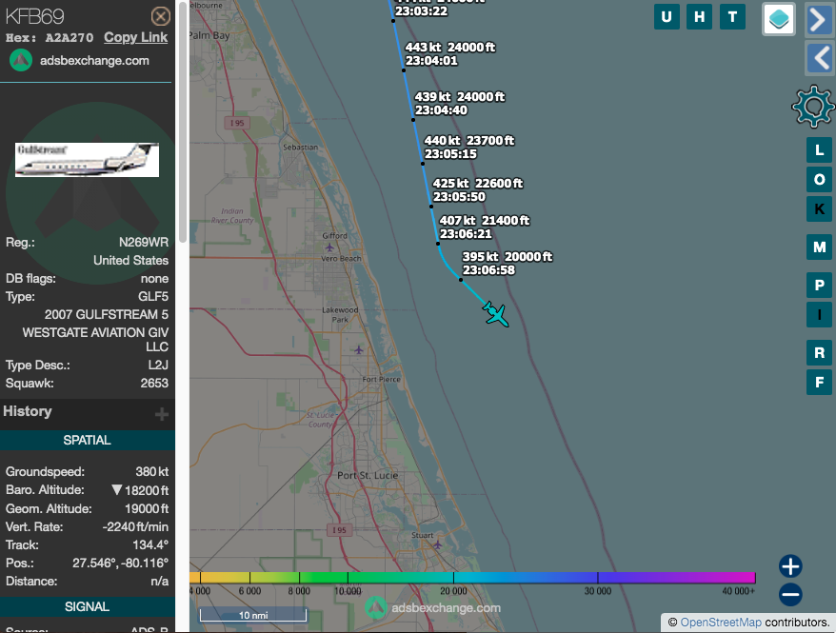Viewport: 836px width, 633px height.
Task: Click the U map button
Action: 667,17
